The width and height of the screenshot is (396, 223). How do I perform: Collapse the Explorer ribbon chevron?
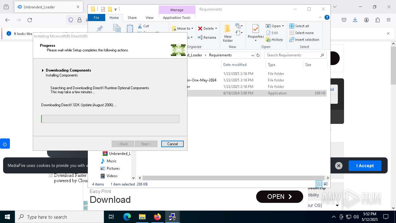(x=320, y=18)
